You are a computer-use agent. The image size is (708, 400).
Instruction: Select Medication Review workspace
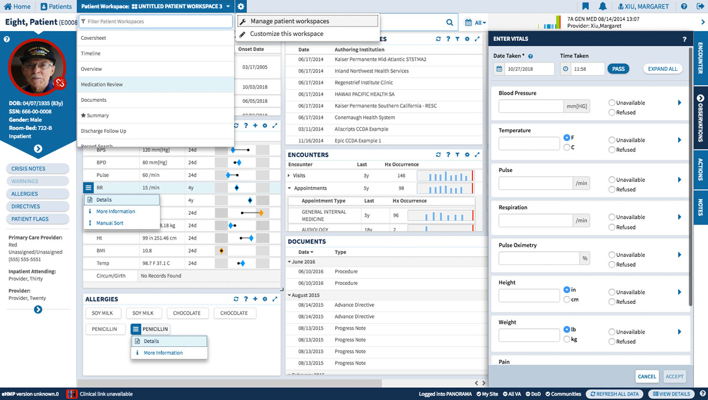click(155, 85)
